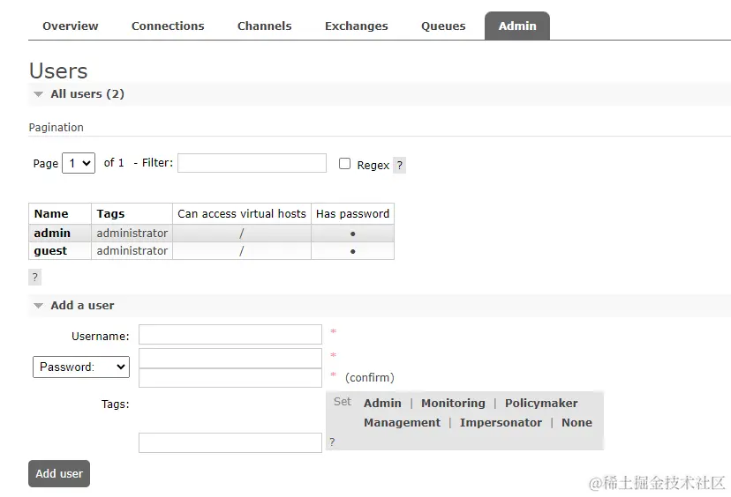731x497 pixels.
Task: Open the admin user link
Action: (52, 234)
